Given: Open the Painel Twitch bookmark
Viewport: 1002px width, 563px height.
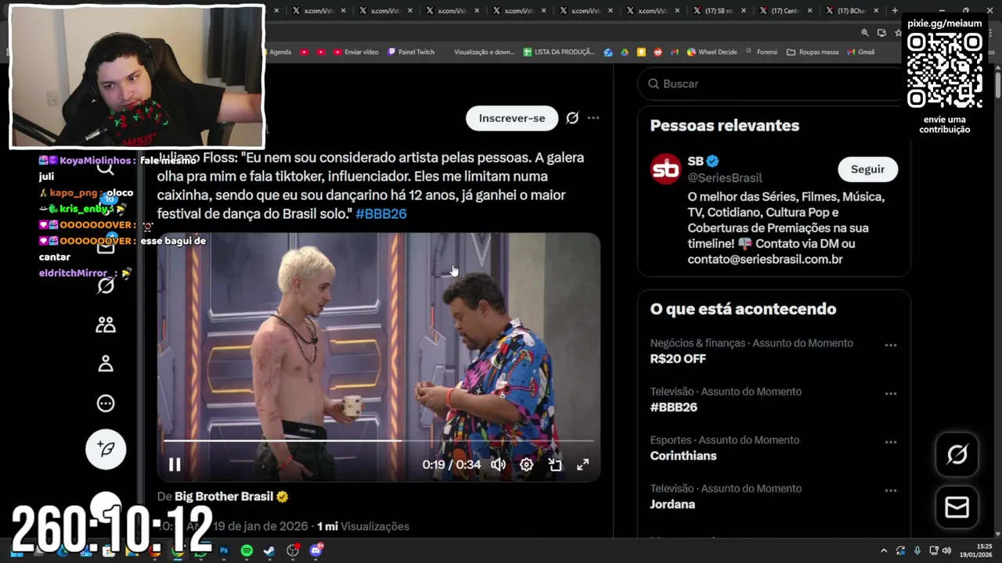Looking at the screenshot, I should pyautogui.click(x=411, y=52).
